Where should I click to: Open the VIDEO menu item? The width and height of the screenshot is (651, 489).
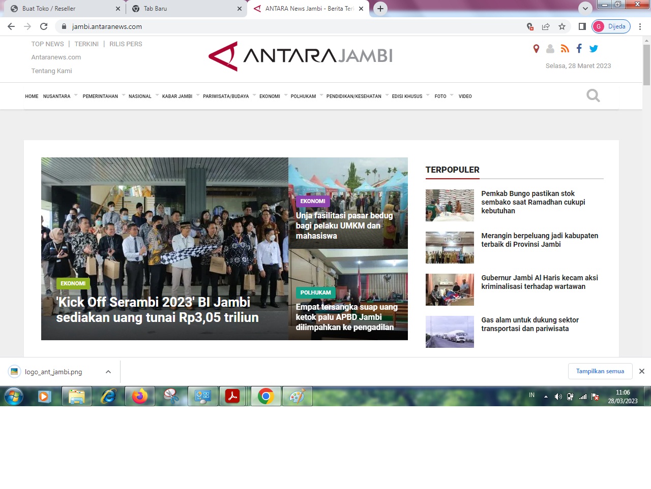[x=465, y=96]
